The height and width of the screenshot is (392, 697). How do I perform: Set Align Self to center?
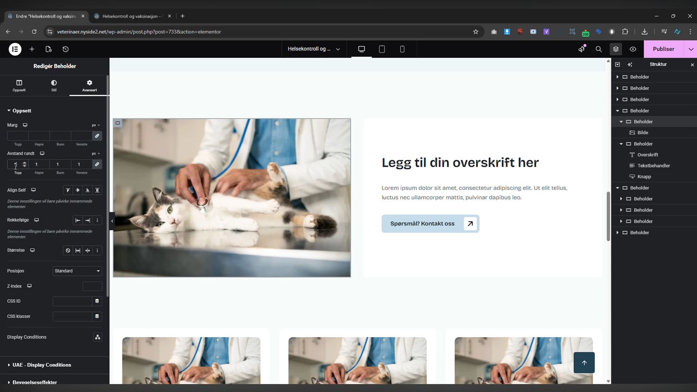(x=78, y=190)
